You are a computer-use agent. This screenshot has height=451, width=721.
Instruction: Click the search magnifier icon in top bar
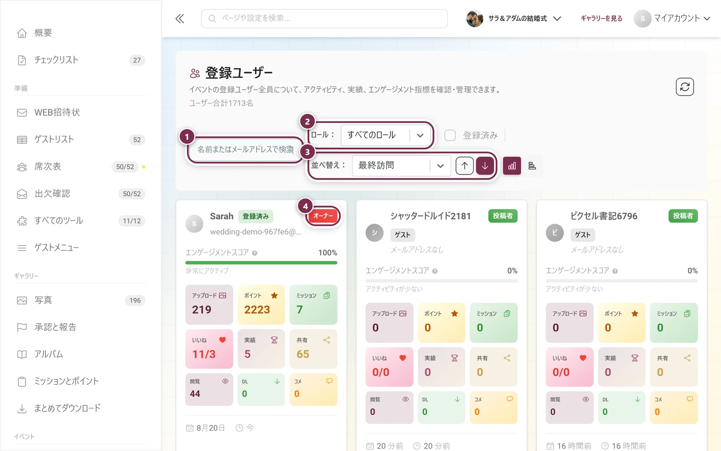tap(212, 19)
